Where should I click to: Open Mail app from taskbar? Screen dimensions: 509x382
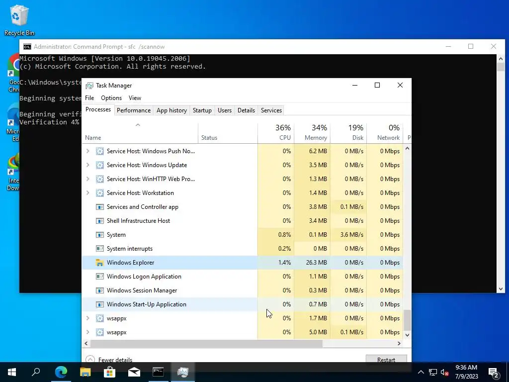point(134,372)
